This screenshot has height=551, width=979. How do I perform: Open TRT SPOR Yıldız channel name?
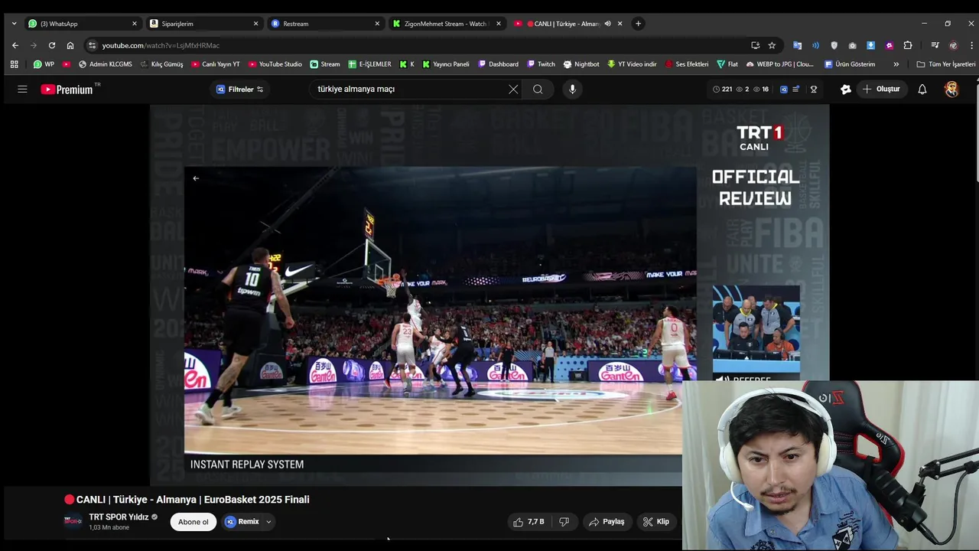[x=119, y=517]
